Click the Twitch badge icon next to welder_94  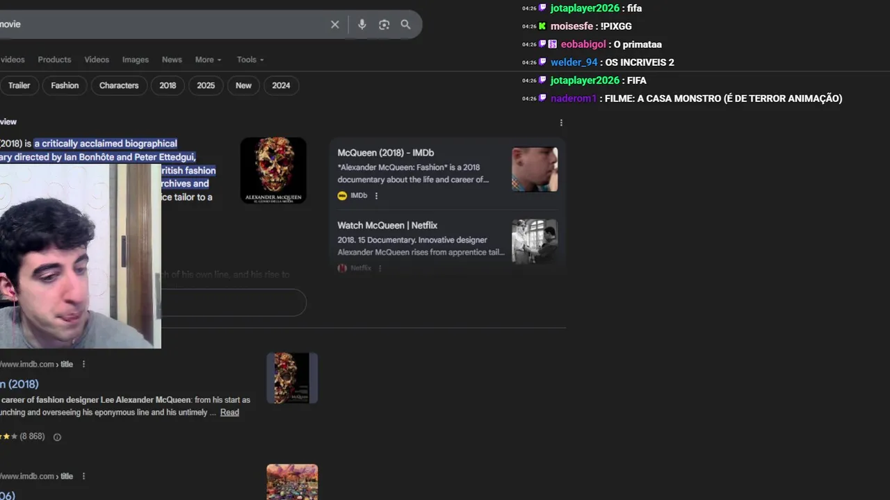pyautogui.click(x=542, y=62)
